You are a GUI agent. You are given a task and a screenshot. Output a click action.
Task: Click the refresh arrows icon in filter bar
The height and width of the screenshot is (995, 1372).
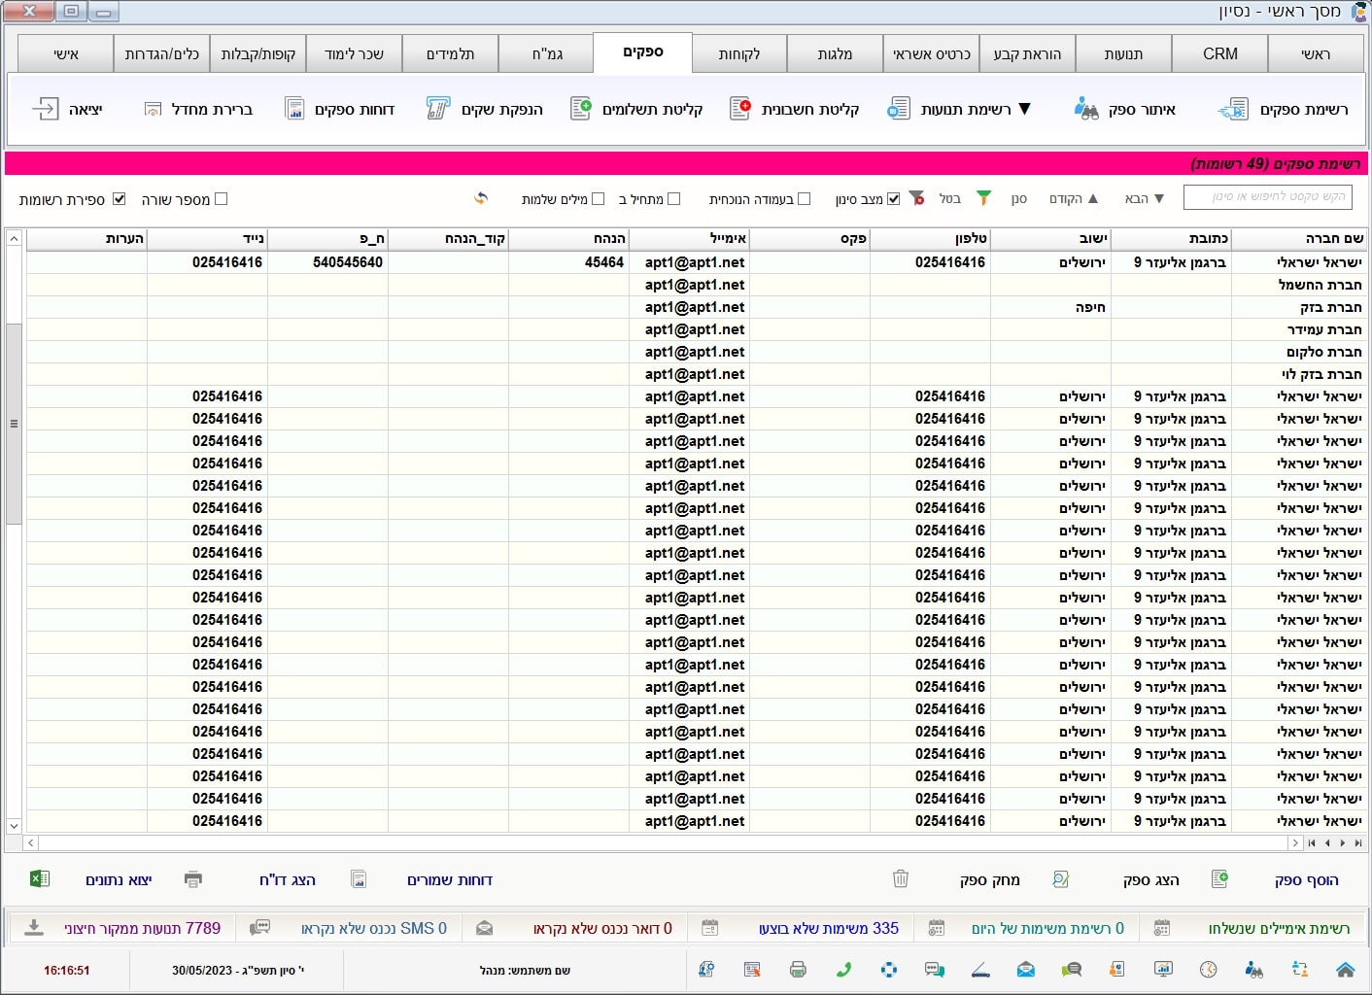[x=481, y=199]
